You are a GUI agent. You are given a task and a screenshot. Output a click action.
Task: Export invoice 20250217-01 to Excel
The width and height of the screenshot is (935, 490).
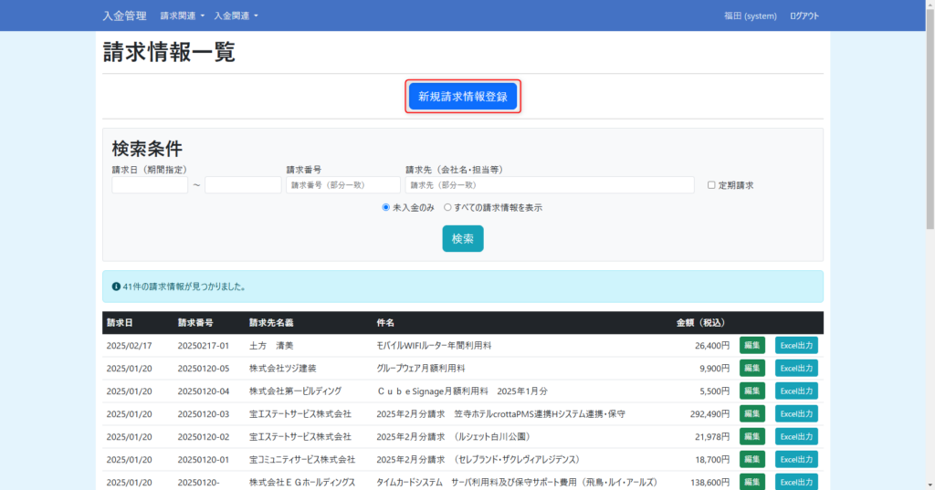coord(796,346)
